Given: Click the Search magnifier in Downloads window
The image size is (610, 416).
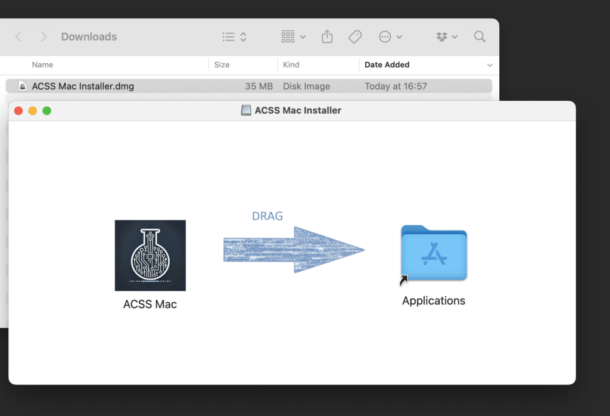Looking at the screenshot, I should tap(480, 36).
